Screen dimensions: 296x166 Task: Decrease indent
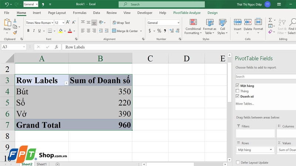[101, 31]
